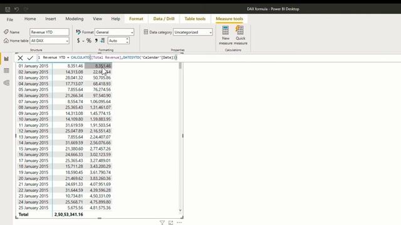Screen dimensions: 401x225
Task: Click the Save icon in title bar
Action: click(x=8, y=9)
